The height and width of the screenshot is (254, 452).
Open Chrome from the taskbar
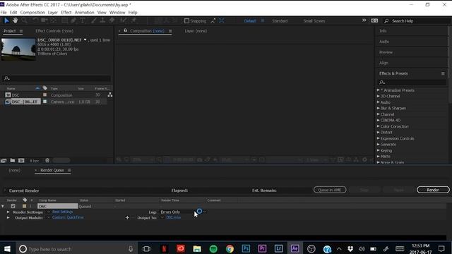pyautogui.click(x=230, y=248)
